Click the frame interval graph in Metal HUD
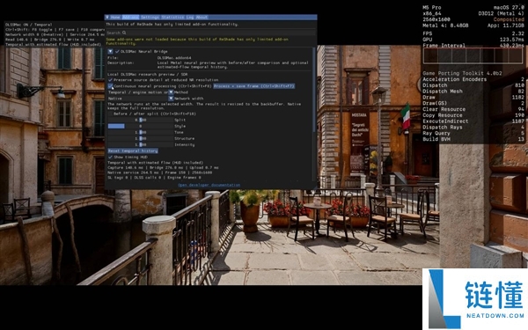Image resolution: width=528 pixels, height=330 pixels. point(473,56)
